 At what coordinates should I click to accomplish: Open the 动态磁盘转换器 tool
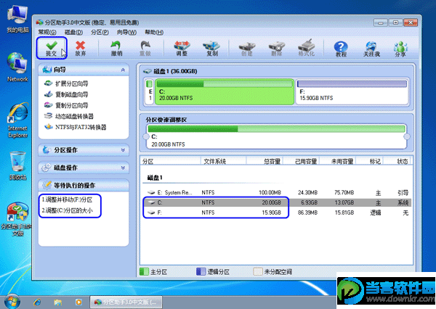coord(69,116)
